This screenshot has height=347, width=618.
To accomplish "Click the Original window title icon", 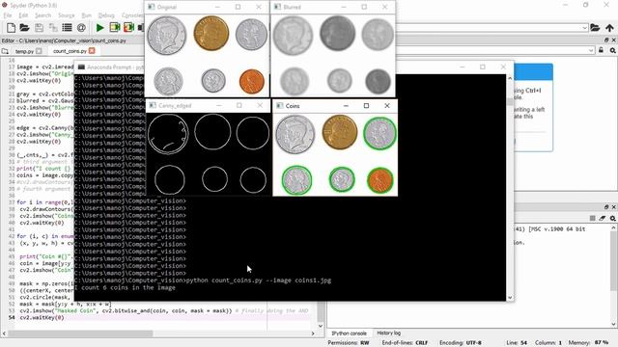I will coord(152,7).
